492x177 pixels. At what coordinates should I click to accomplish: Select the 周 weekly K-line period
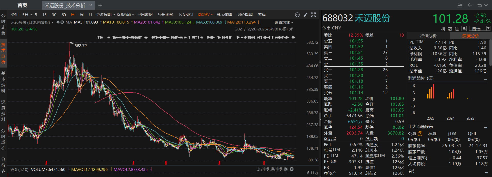click(x=82, y=15)
